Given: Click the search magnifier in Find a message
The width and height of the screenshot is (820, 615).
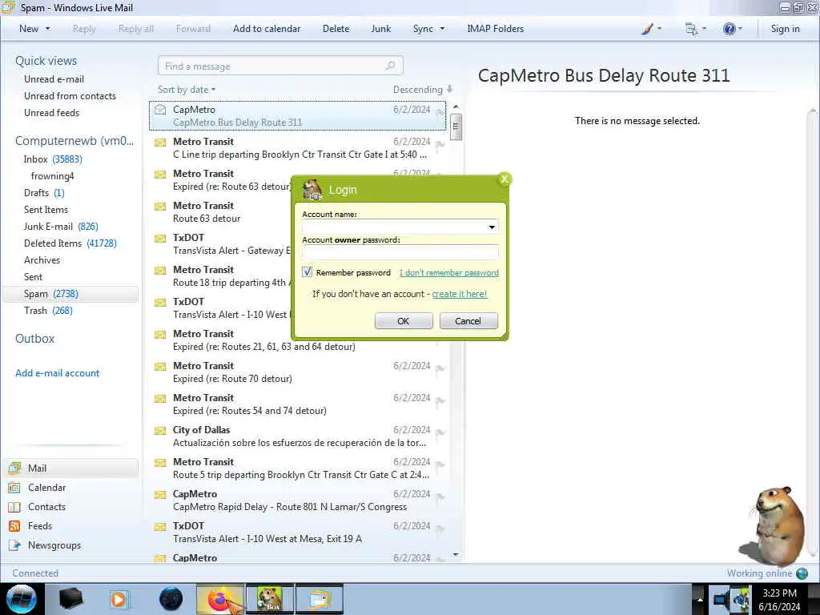Looking at the screenshot, I should [x=390, y=66].
